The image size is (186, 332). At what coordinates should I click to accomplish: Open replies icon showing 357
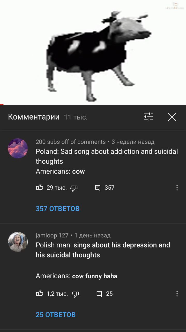pyautogui.click(x=98, y=188)
